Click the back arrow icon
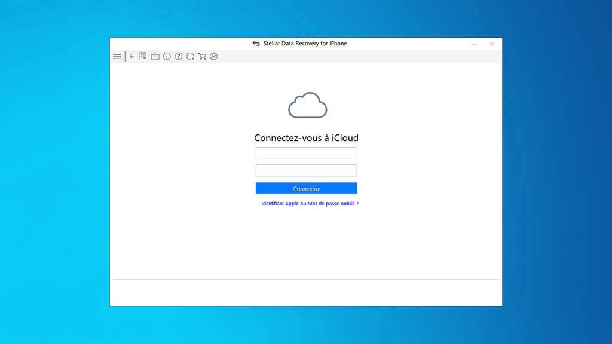This screenshot has width=612, height=344. [x=132, y=57]
